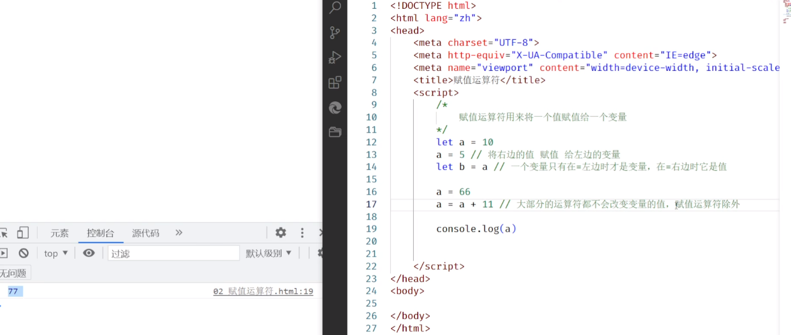Open the 02 赋值运算符.html:19 source link
The height and width of the screenshot is (335, 791).
point(263,291)
